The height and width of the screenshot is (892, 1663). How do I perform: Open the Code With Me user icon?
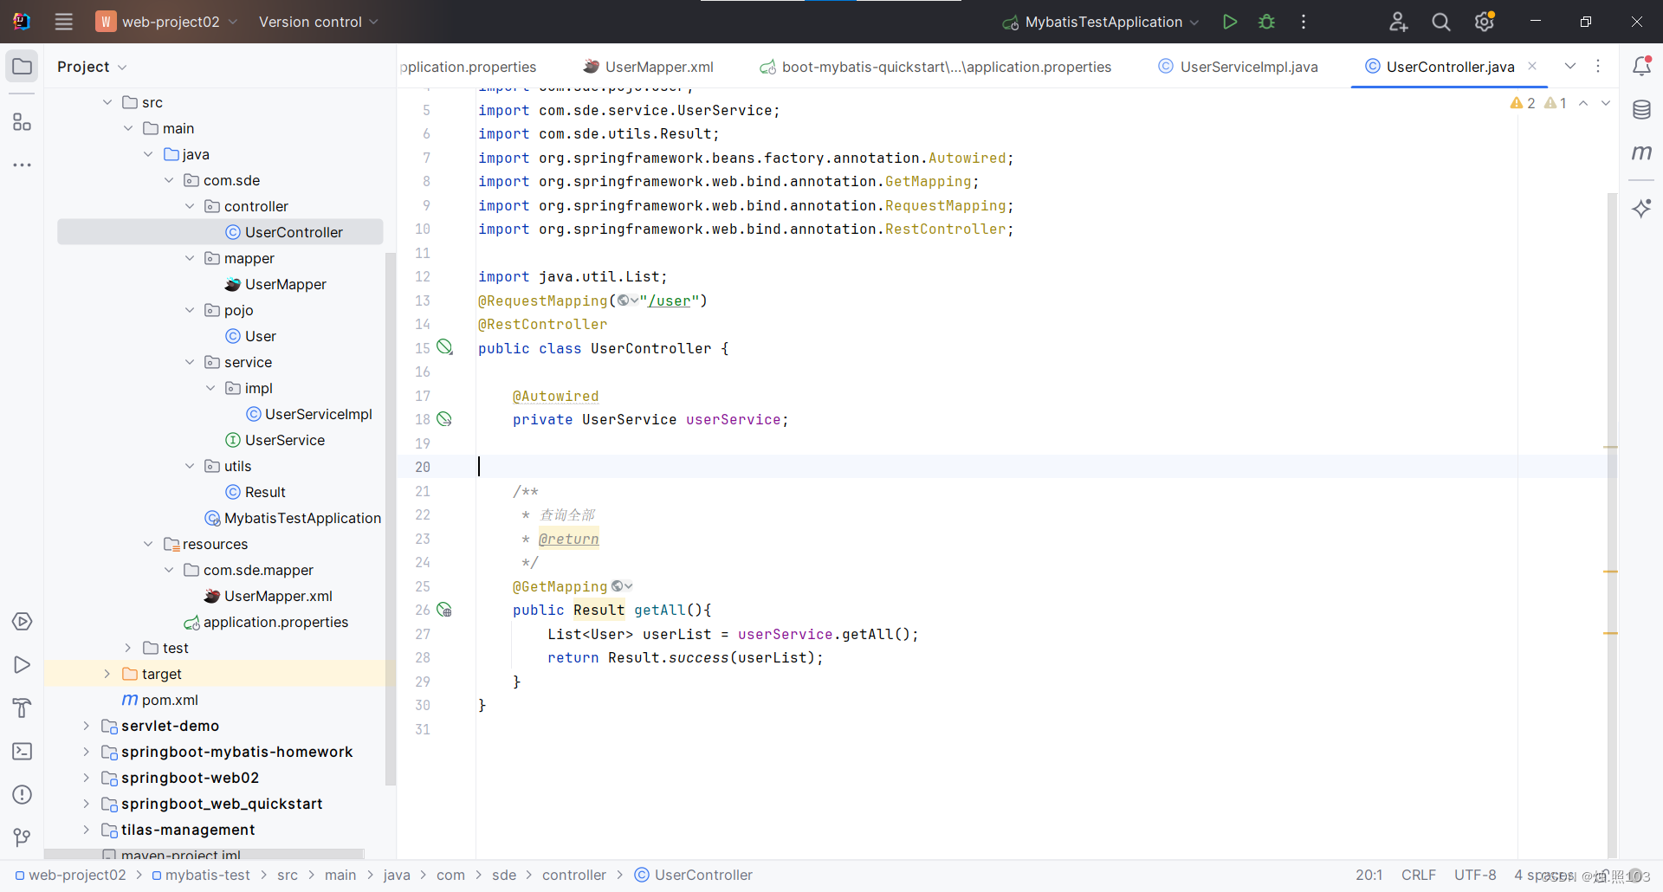click(1398, 22)
